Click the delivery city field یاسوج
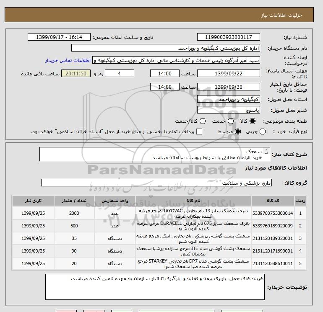 click(229, 110)
